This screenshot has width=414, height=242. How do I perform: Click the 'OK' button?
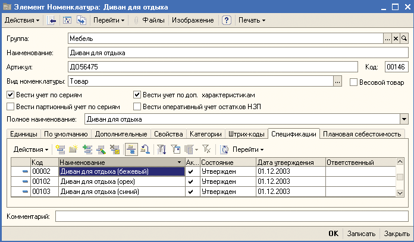tap(334, 233)
